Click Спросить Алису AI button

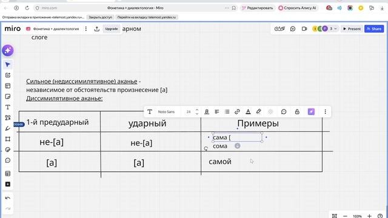(x=297, y=8)
